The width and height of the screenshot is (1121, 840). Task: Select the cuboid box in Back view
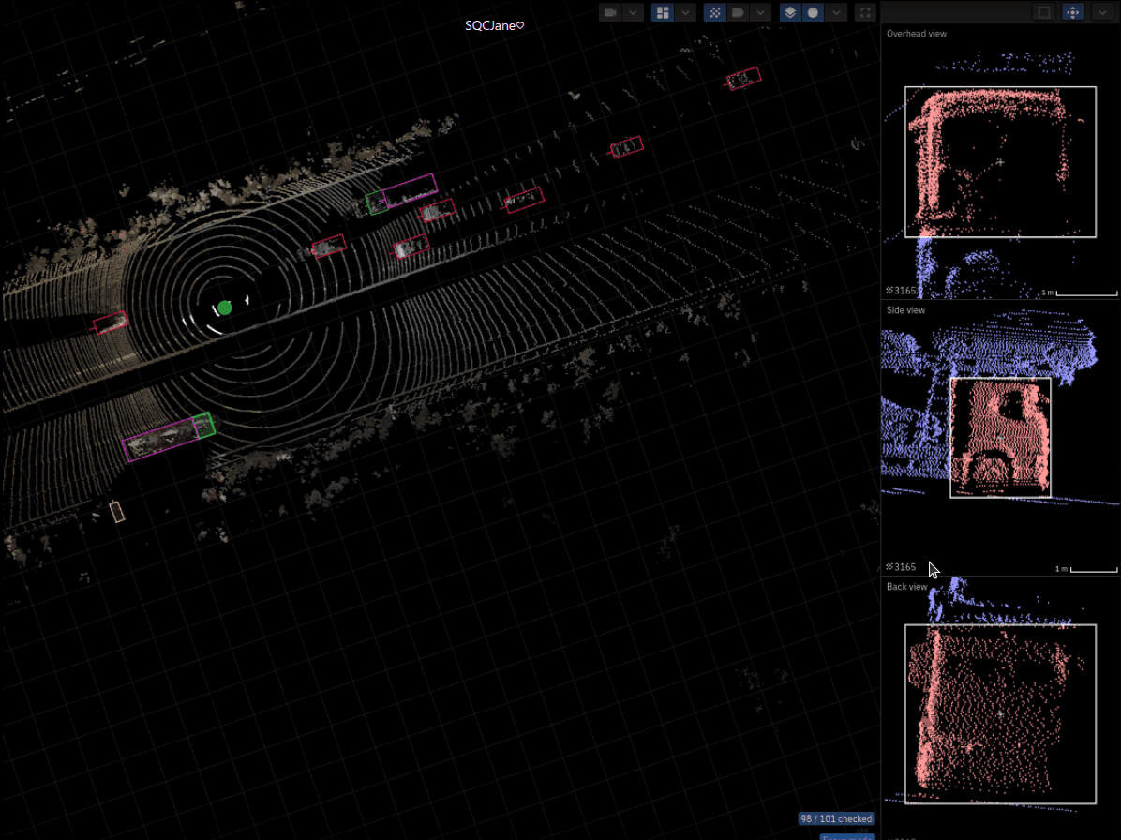pos(1000,714)
